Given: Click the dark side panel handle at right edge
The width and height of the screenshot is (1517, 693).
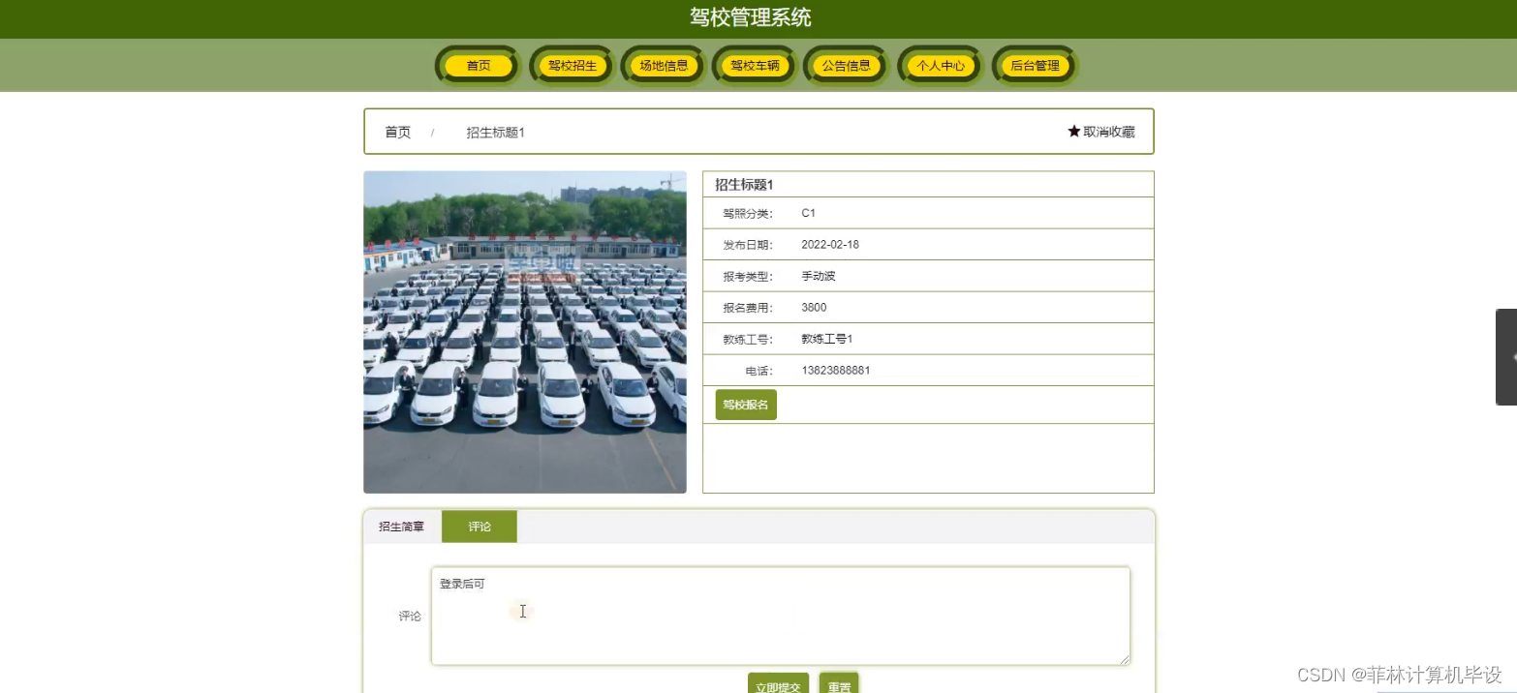Looking at the screenshot, I should click(x=1506, y=356).
